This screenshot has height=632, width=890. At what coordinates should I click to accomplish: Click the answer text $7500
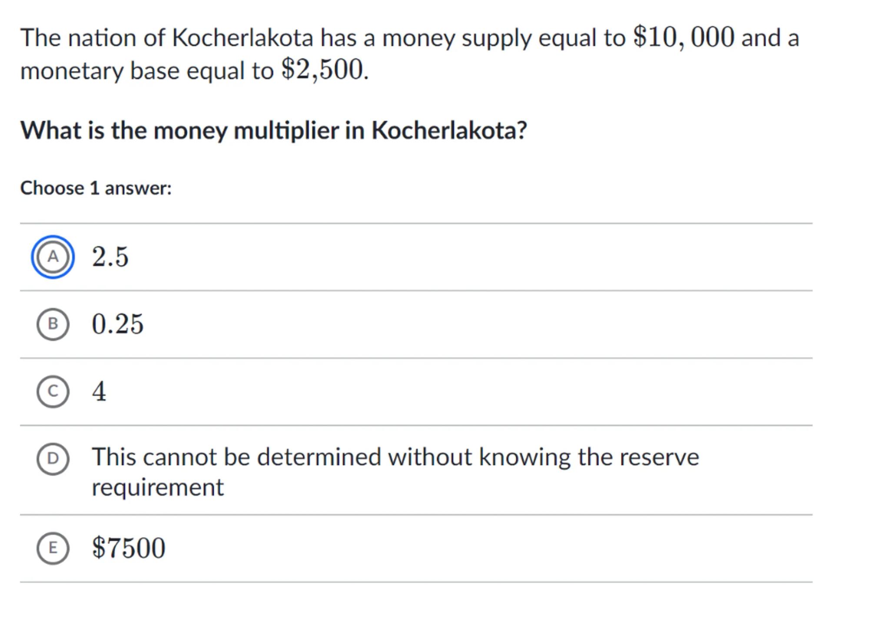point(129,548)
